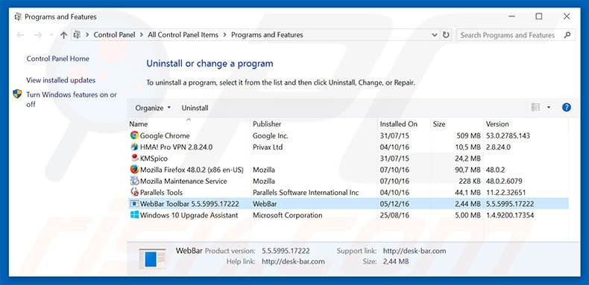Click the Mozilla Maintenance Service icon

pos(134,181)
